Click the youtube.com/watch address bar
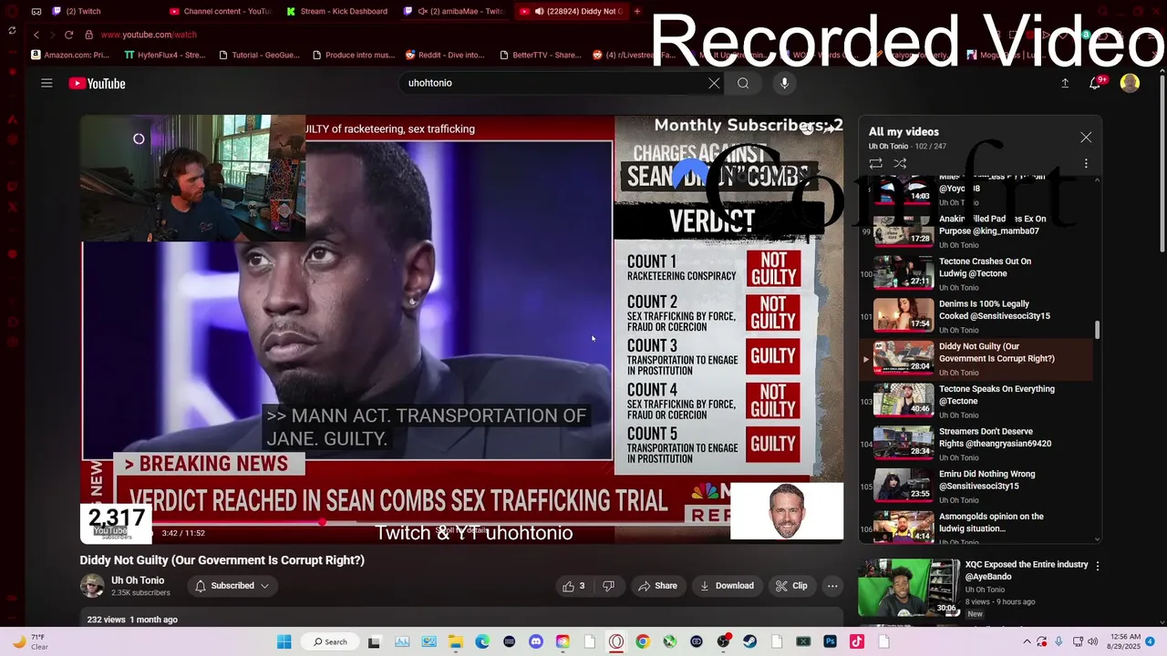The width and height of the screenshot is (1167, 656). point(149,35)
